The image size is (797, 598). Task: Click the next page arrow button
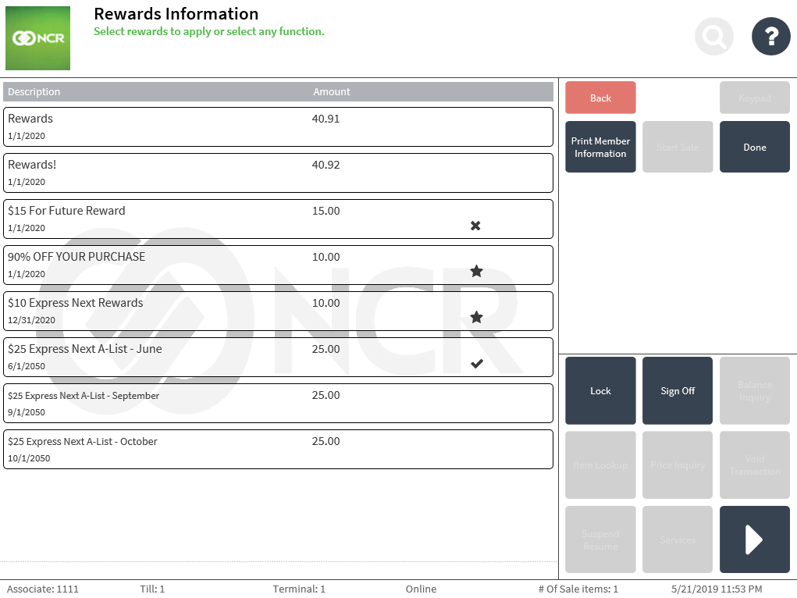point(754,539)
